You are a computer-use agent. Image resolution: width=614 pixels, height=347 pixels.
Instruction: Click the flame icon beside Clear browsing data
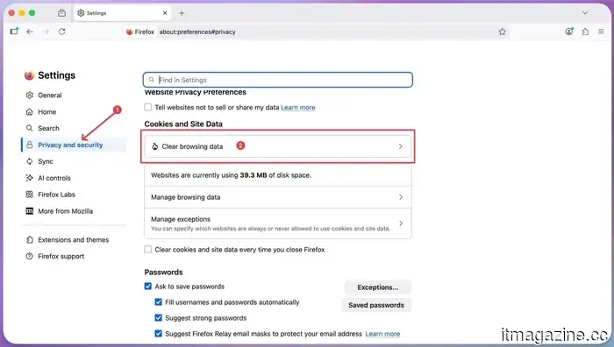click(x=154, y=146)
